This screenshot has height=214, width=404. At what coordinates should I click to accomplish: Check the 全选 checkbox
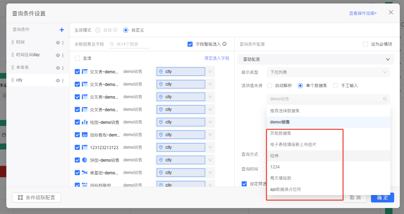[77, 58]
